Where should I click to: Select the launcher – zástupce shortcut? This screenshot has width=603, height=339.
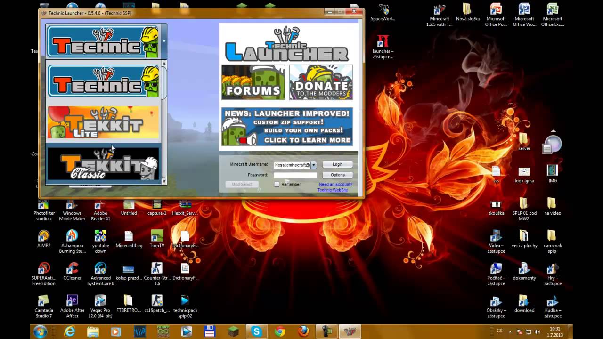383,47
